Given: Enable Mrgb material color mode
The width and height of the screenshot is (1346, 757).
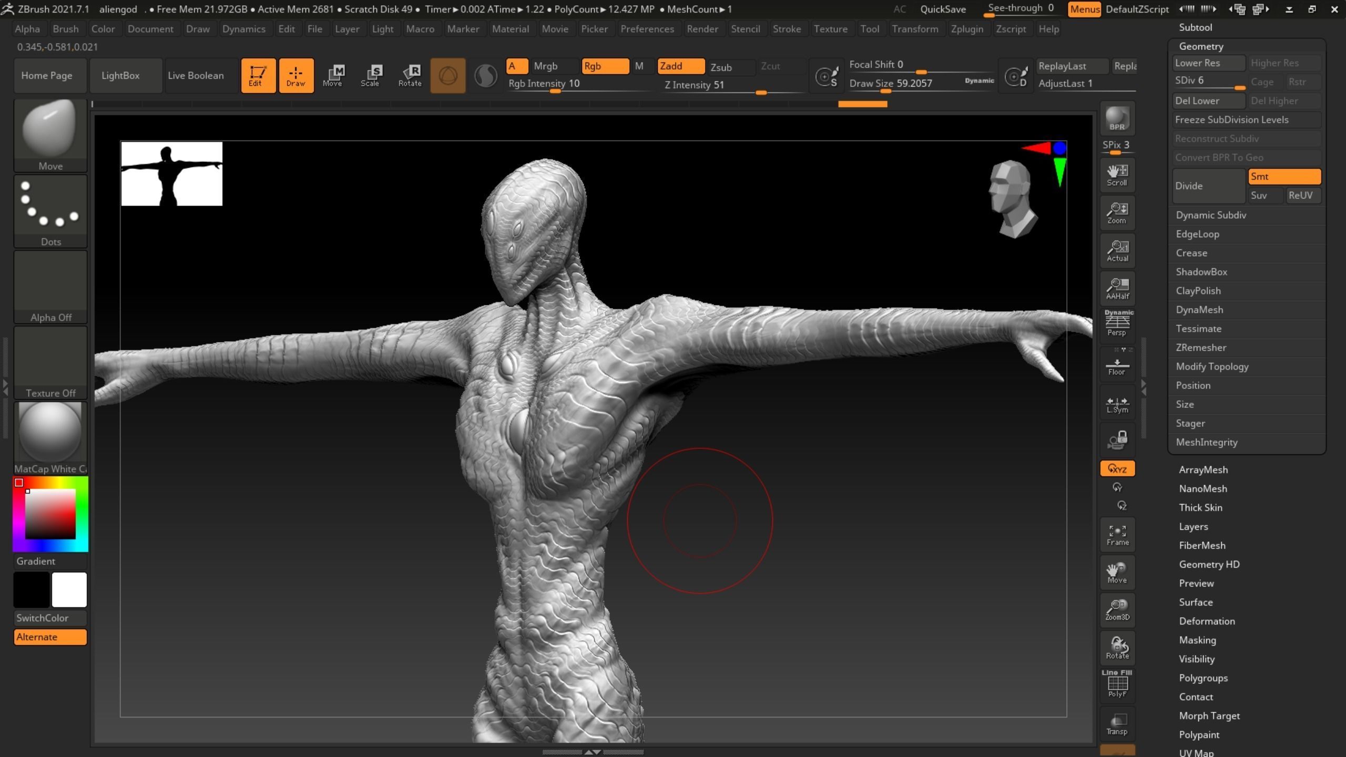Looking at the screenshot, I should (x=554, y=66).
